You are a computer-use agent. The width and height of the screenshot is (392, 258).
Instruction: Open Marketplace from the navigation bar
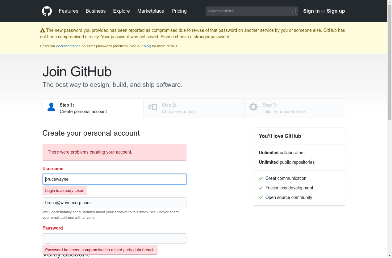click(x=151, y=11)
